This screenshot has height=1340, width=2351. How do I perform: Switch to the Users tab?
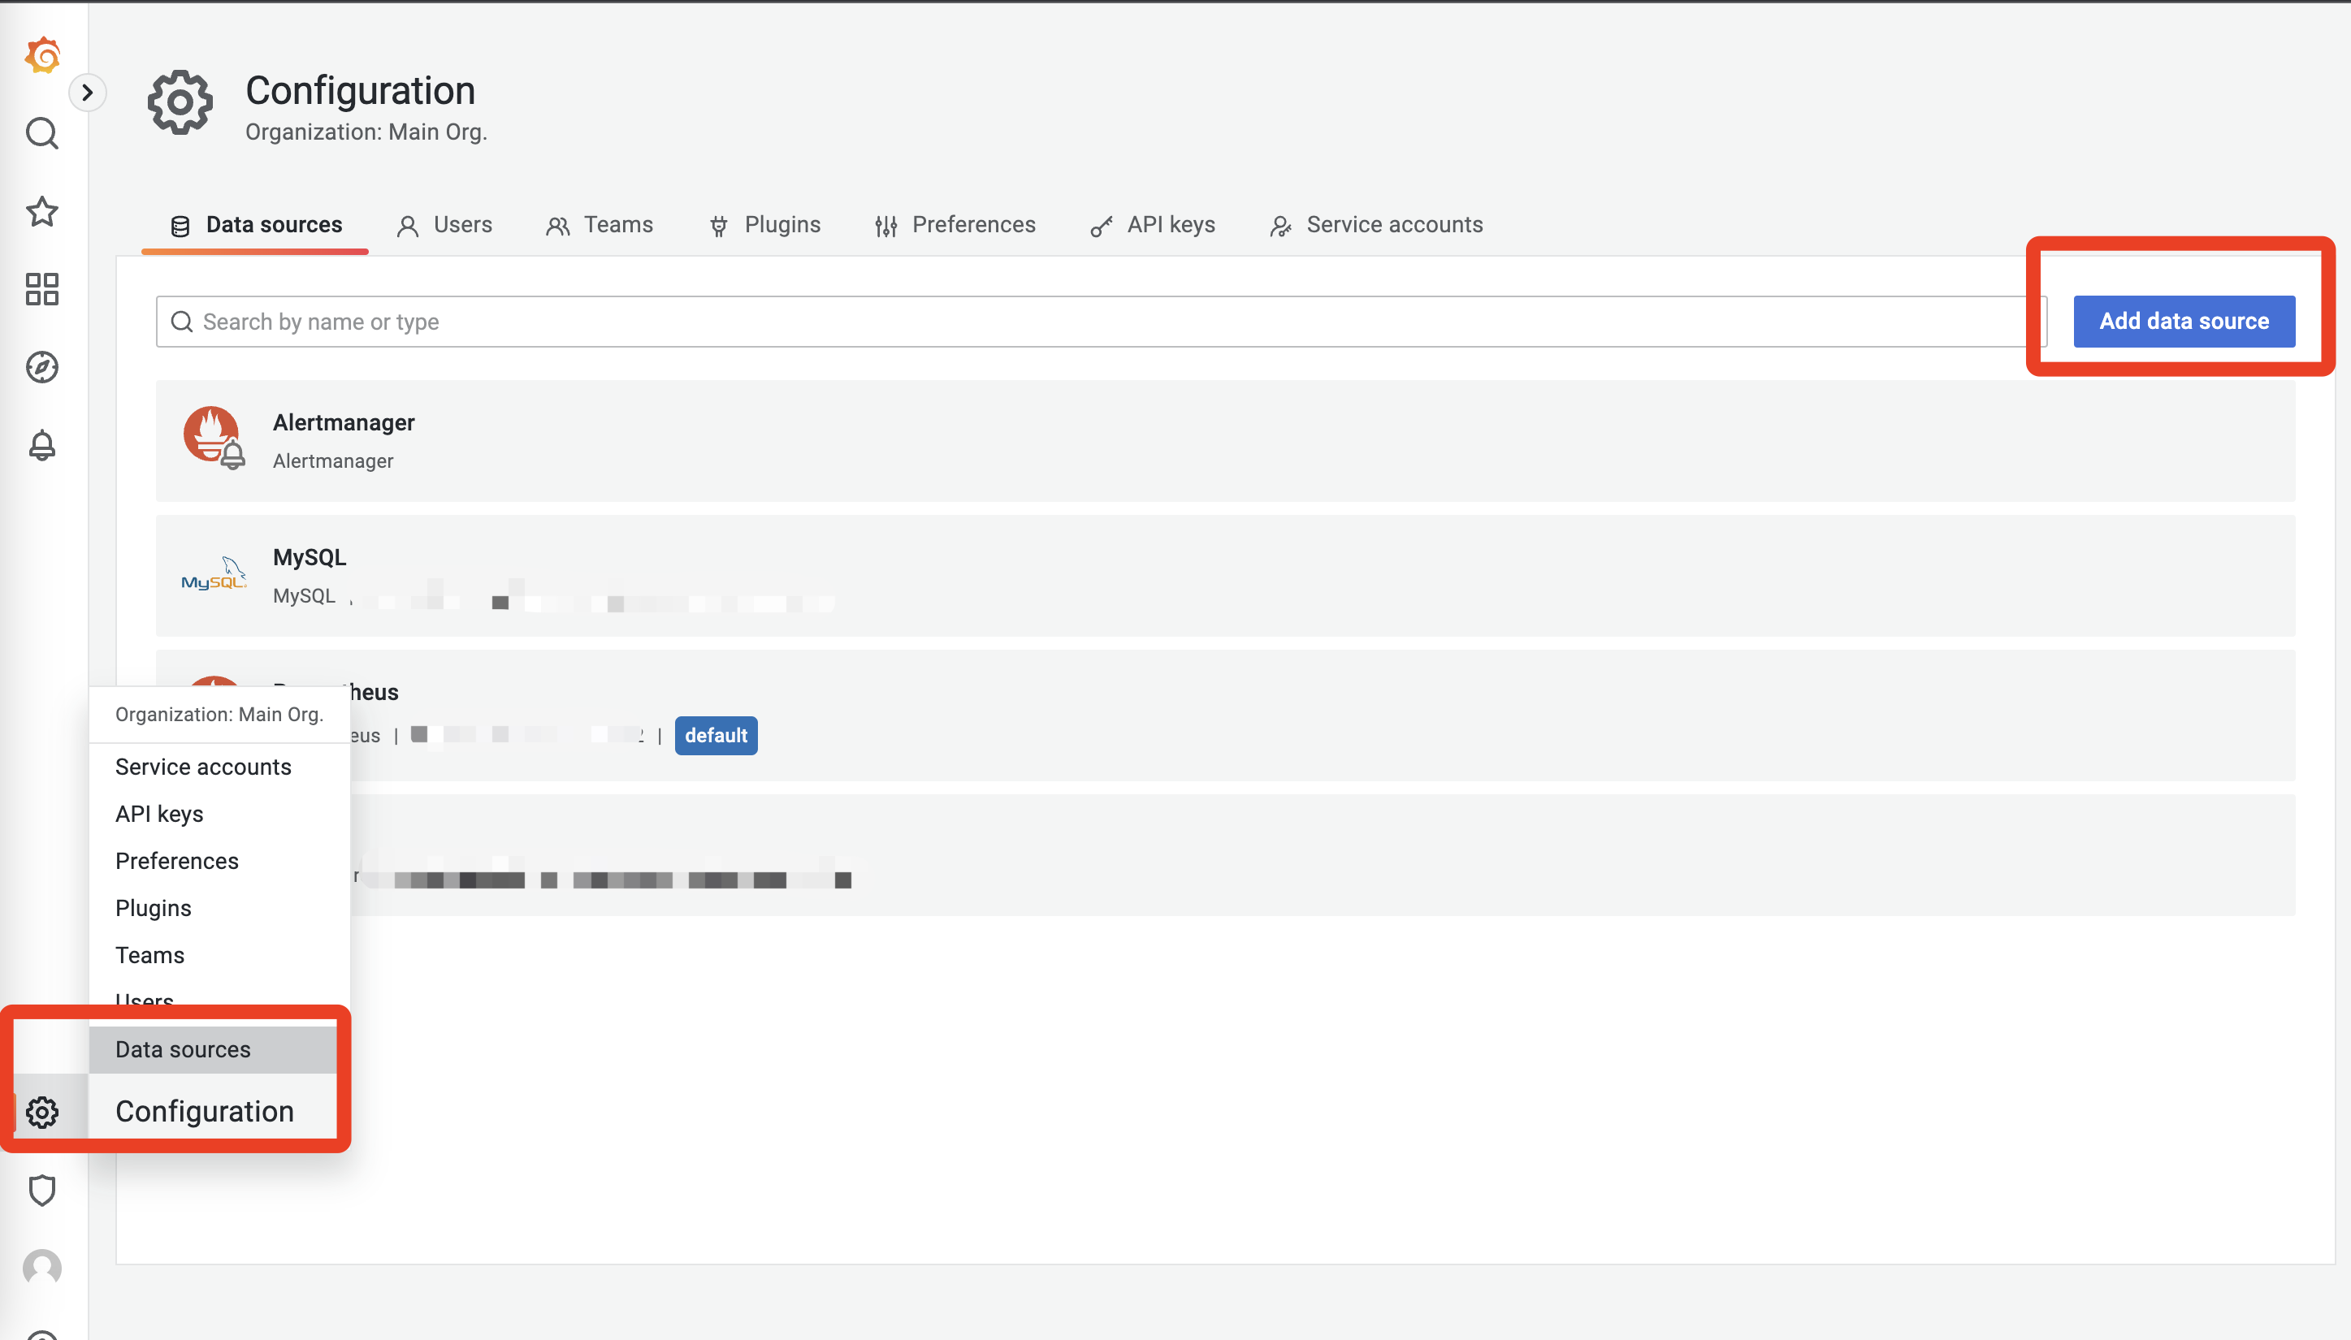(444, 225)
